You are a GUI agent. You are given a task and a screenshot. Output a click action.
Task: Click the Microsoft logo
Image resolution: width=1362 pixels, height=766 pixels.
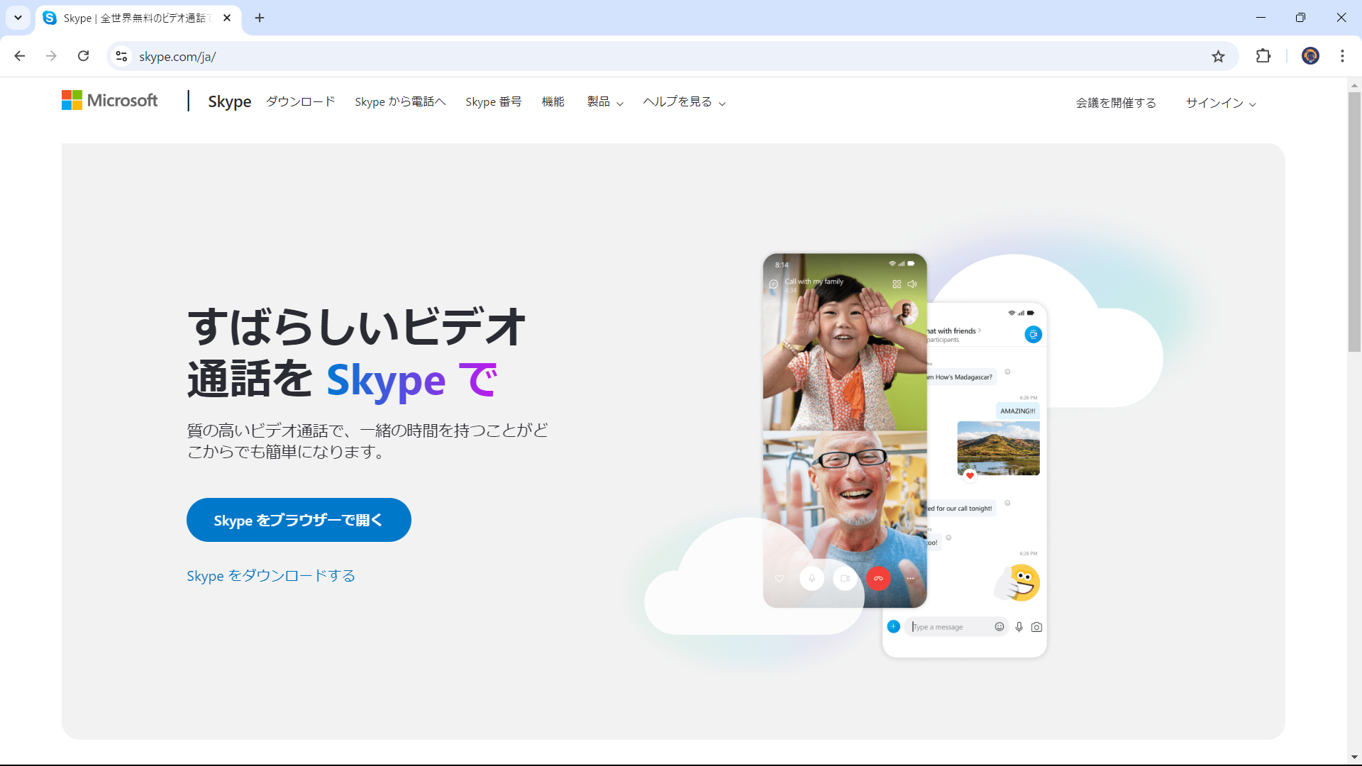pyautogui.click(x=110, y=101)
